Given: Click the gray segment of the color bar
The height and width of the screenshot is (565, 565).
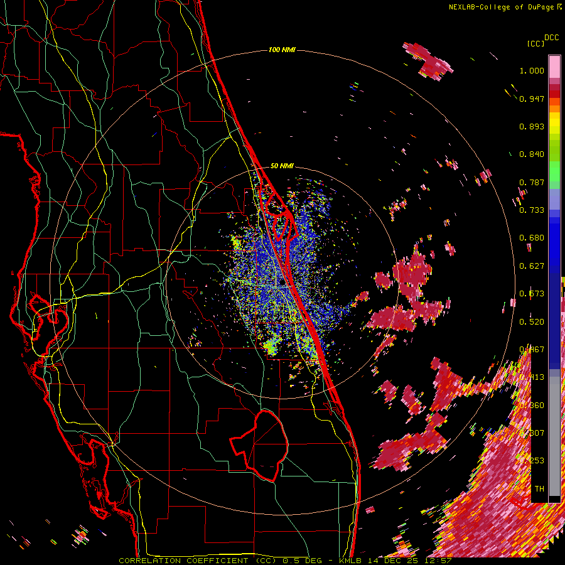Looking at the screenshot, I should click(x=554, y=436).
